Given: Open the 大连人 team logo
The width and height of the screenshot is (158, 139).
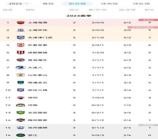Looking at the screenshot, I should point(21,68).
